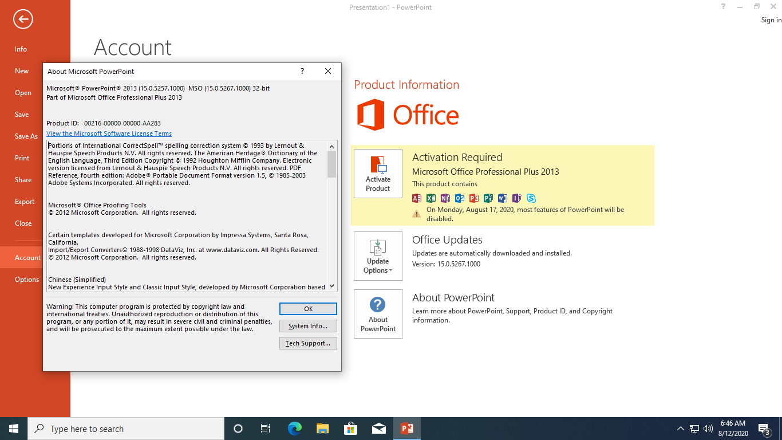782x440 pixels.
Task: Click the Outlook app icon
Action: tap(460, 198)
